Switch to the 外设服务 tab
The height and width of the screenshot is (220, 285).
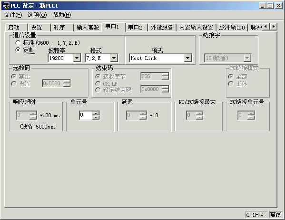click(162, 28)
